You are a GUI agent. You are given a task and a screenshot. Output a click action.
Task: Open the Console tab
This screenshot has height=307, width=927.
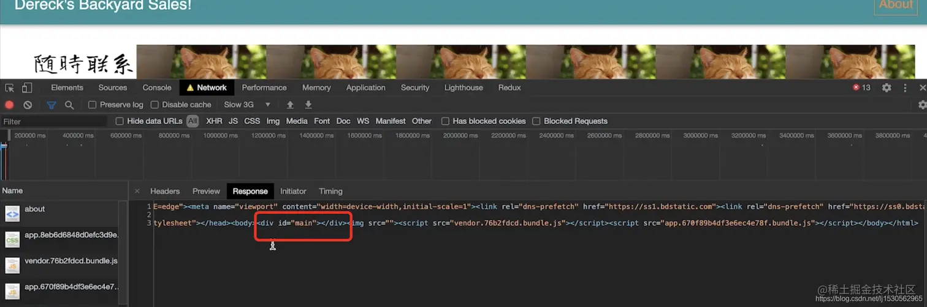point(157,88)
